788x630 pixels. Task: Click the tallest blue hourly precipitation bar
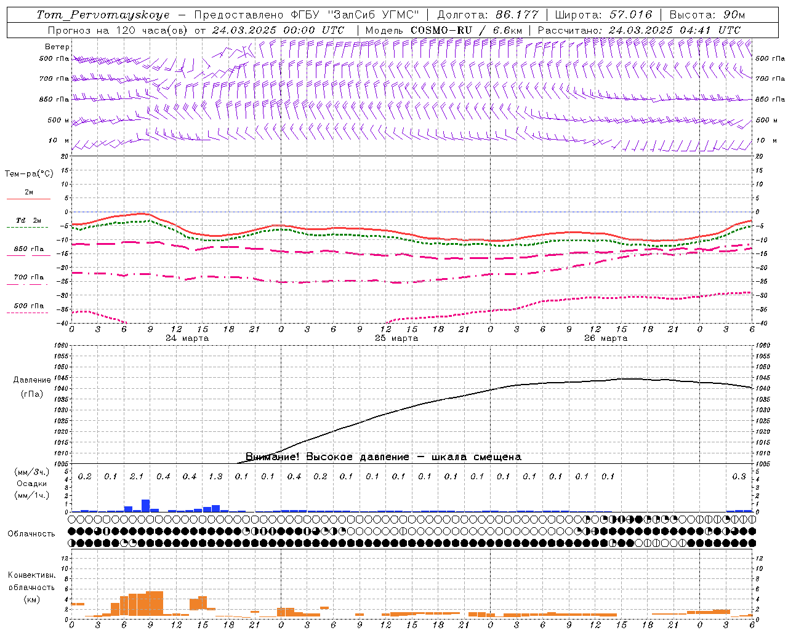click(x=146, y=506)
